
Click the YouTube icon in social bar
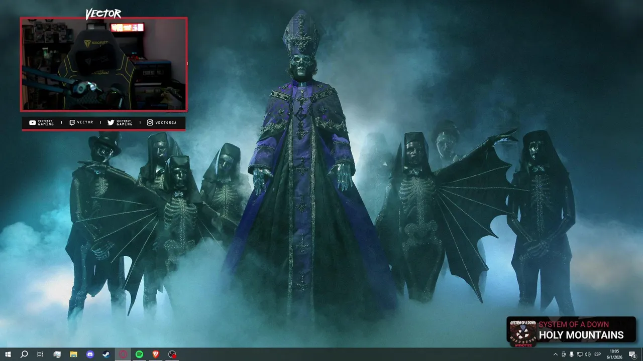tap(33, 122)
